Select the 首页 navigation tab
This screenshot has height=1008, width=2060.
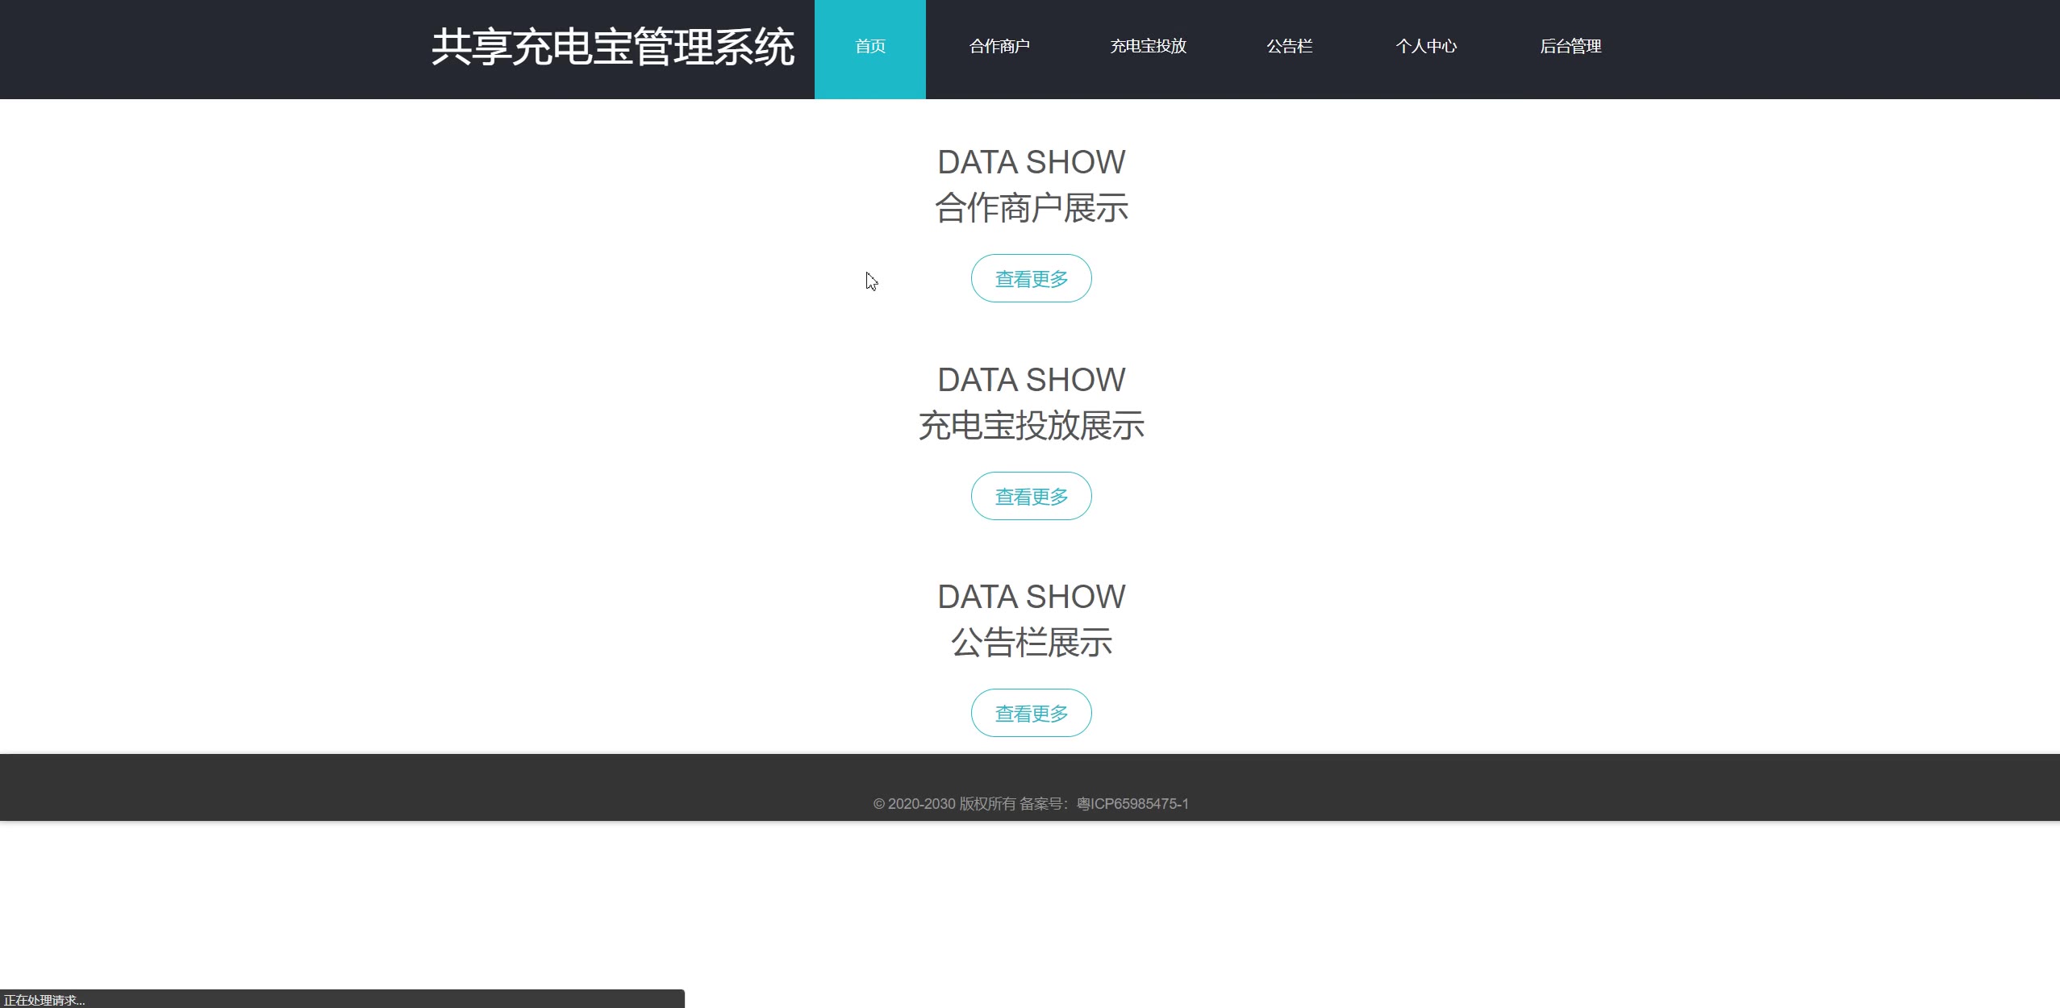point(869,47)
